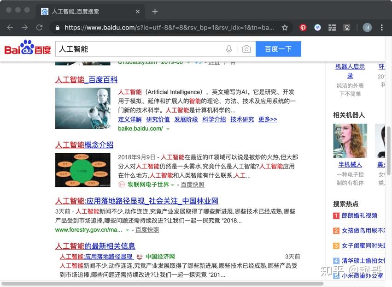The height and width of the screenshot is (287, 392).
Task: Click the blue bird extension icon
Action: click(317, 28)
